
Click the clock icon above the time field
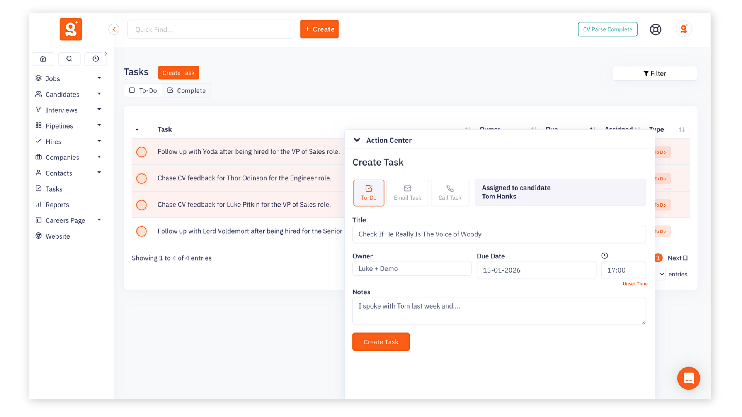click(x=604, y=255)
